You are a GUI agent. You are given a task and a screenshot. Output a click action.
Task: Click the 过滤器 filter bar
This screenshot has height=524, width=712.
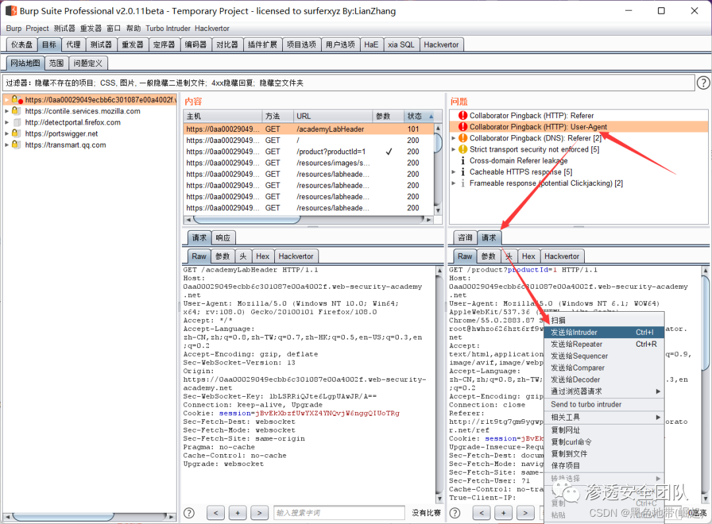pyautogui.click(x=349, y=82)
